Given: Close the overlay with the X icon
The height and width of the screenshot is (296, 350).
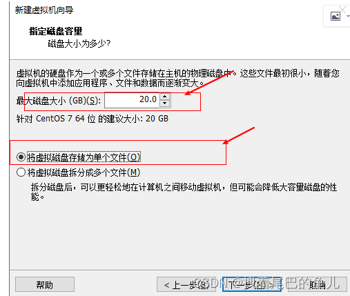Looking at the screenshot, I should pos(342,10).
